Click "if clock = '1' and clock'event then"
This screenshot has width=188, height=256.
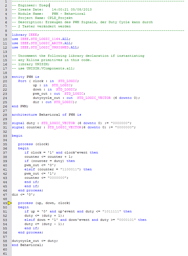pos(61,153)
